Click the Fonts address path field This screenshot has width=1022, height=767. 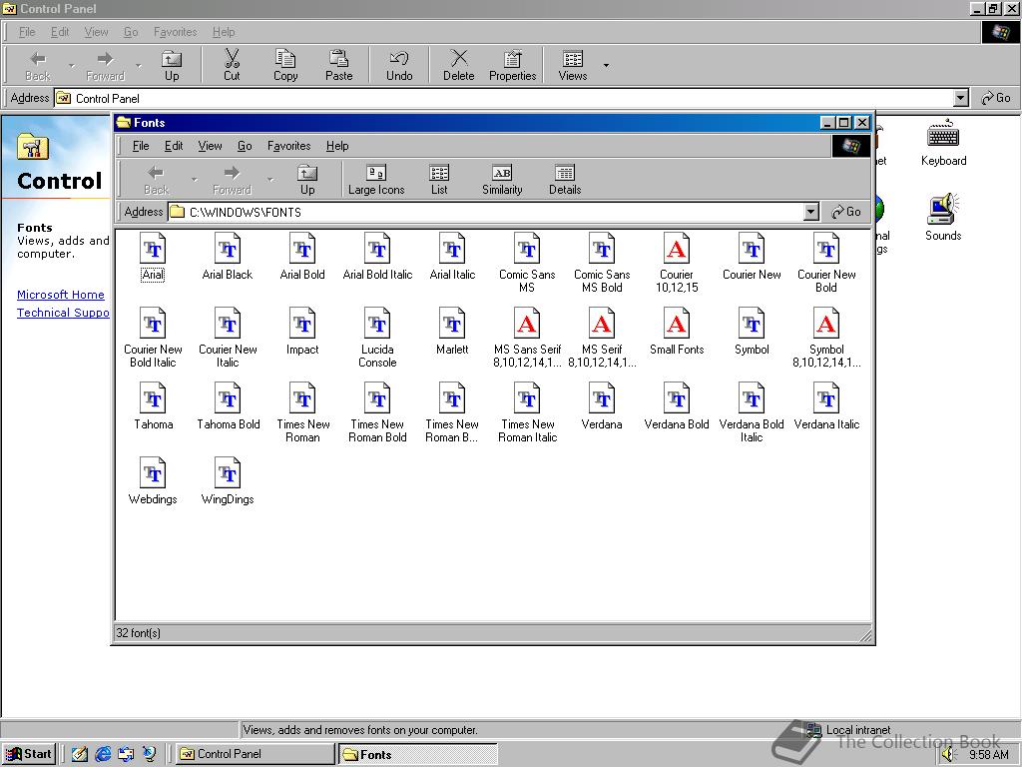click(486, 212)
